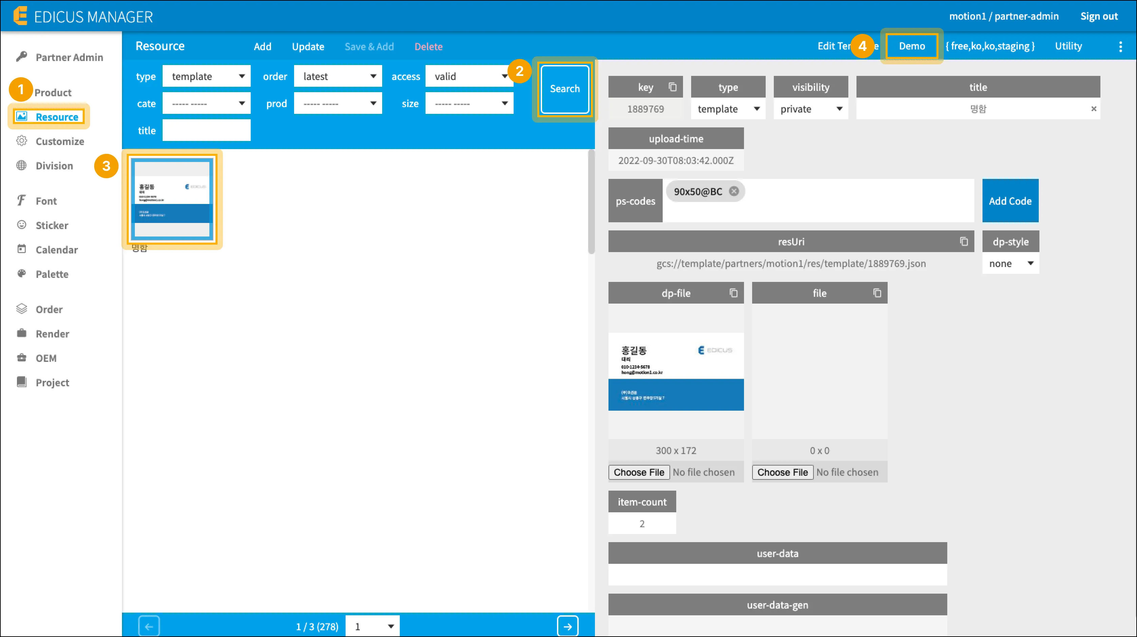
Task: Click the Search button
Action: coord(565,89)
